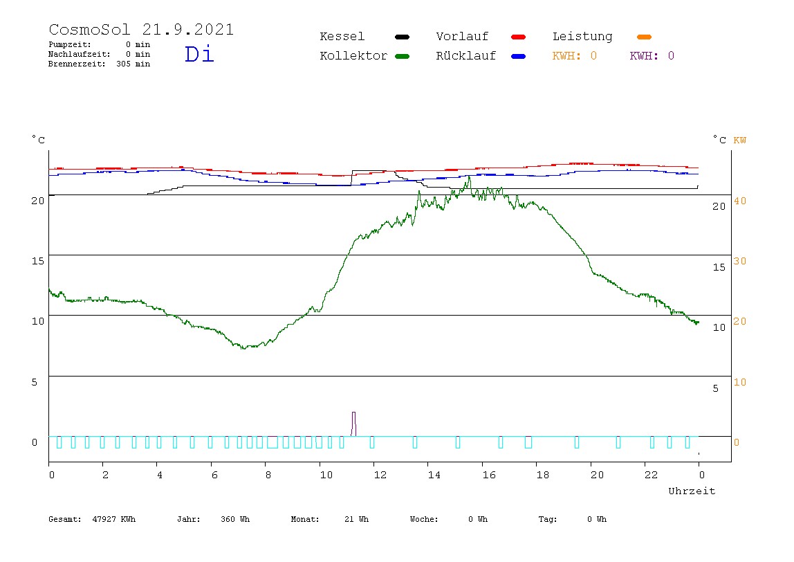
Task: Click the 360 Wh yearly value
Action: coord(235,519)
